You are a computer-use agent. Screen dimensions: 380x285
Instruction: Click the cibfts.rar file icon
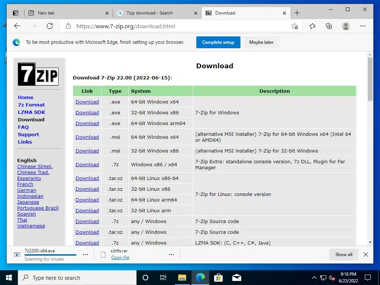coord(103,255)
